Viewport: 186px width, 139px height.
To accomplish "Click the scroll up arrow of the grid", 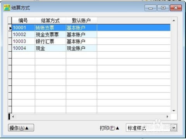I will (x=174, y=20).
